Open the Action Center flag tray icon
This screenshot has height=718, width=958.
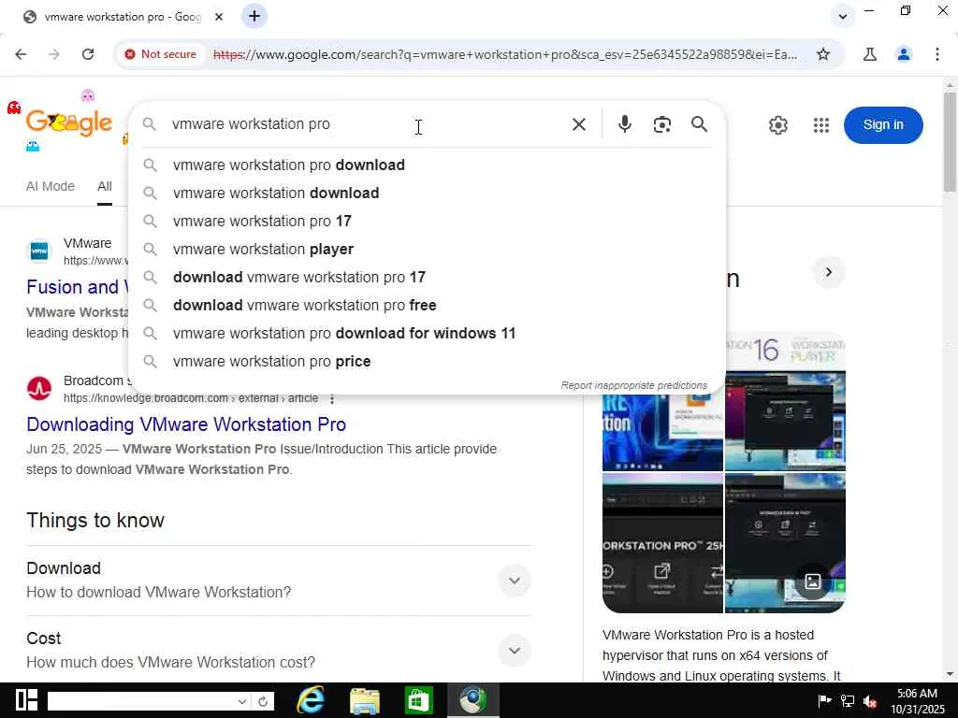824,701
